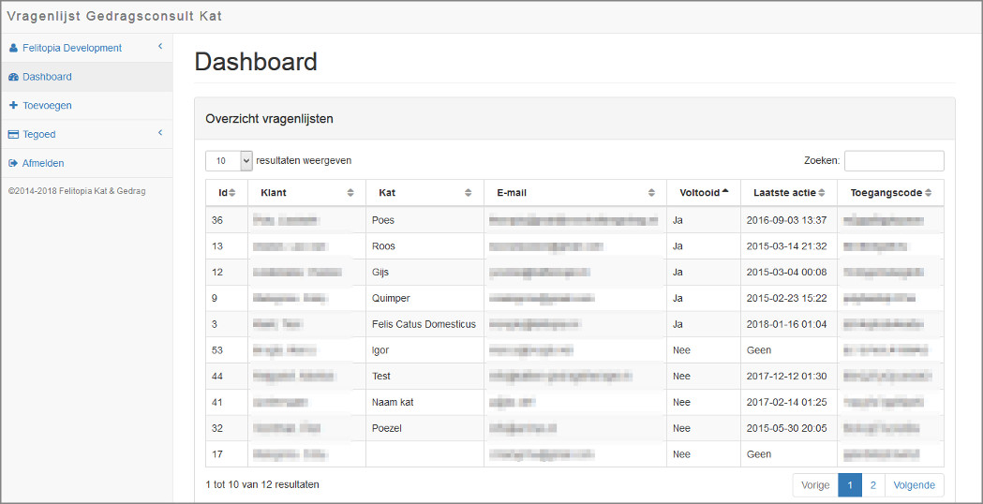Click the Zoeken search input field

894,160
